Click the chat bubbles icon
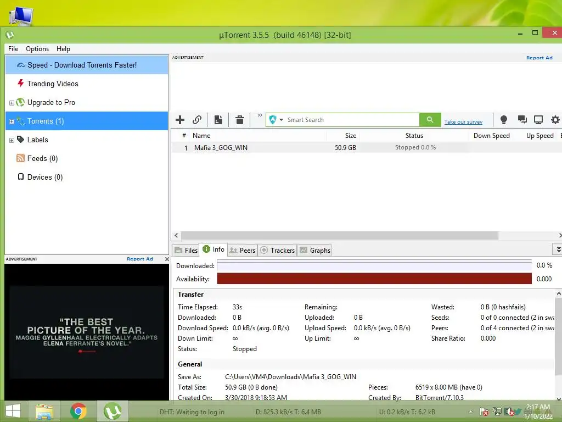 coord(522,120)
